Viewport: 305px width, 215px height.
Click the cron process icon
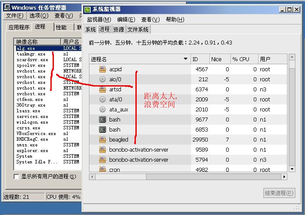click(x=103, y=169)
